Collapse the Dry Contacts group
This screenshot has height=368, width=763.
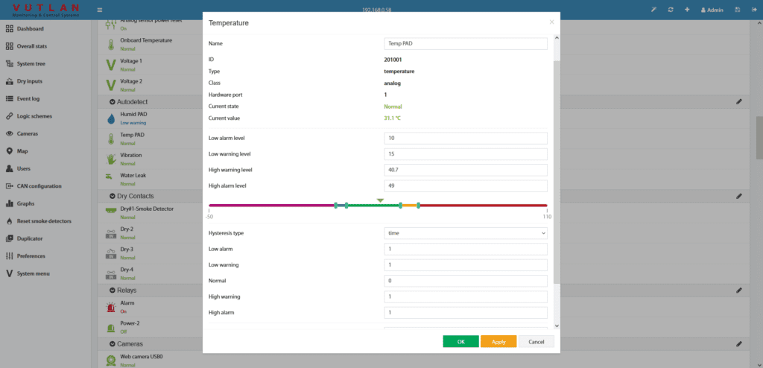(113, 196)
